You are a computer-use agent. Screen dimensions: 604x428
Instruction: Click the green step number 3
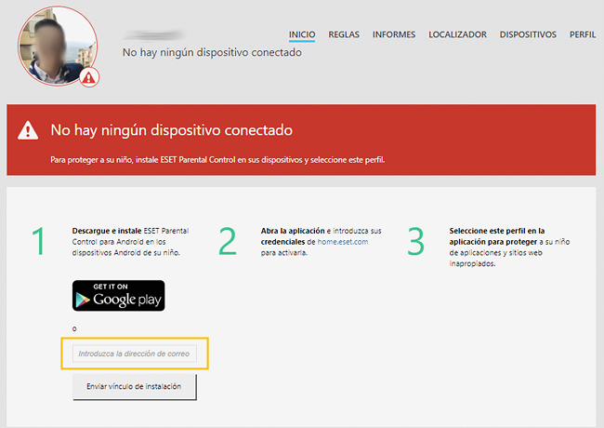point(415,241)
